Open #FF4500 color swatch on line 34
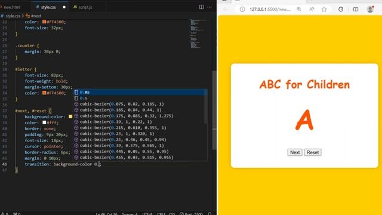Screen dimensions: 382x215 tap(44, 93)
